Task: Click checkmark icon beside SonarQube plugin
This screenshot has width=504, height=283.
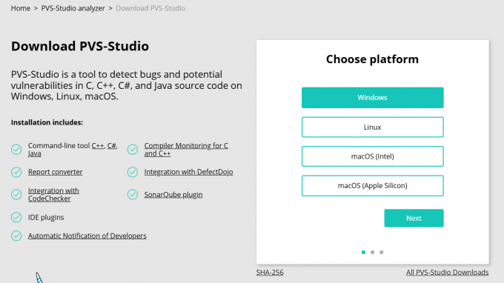Action: coord(133,194)
